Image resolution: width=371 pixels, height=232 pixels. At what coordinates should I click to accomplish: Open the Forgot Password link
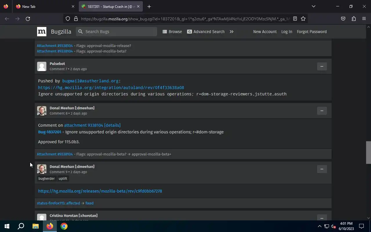coord(312,32)
